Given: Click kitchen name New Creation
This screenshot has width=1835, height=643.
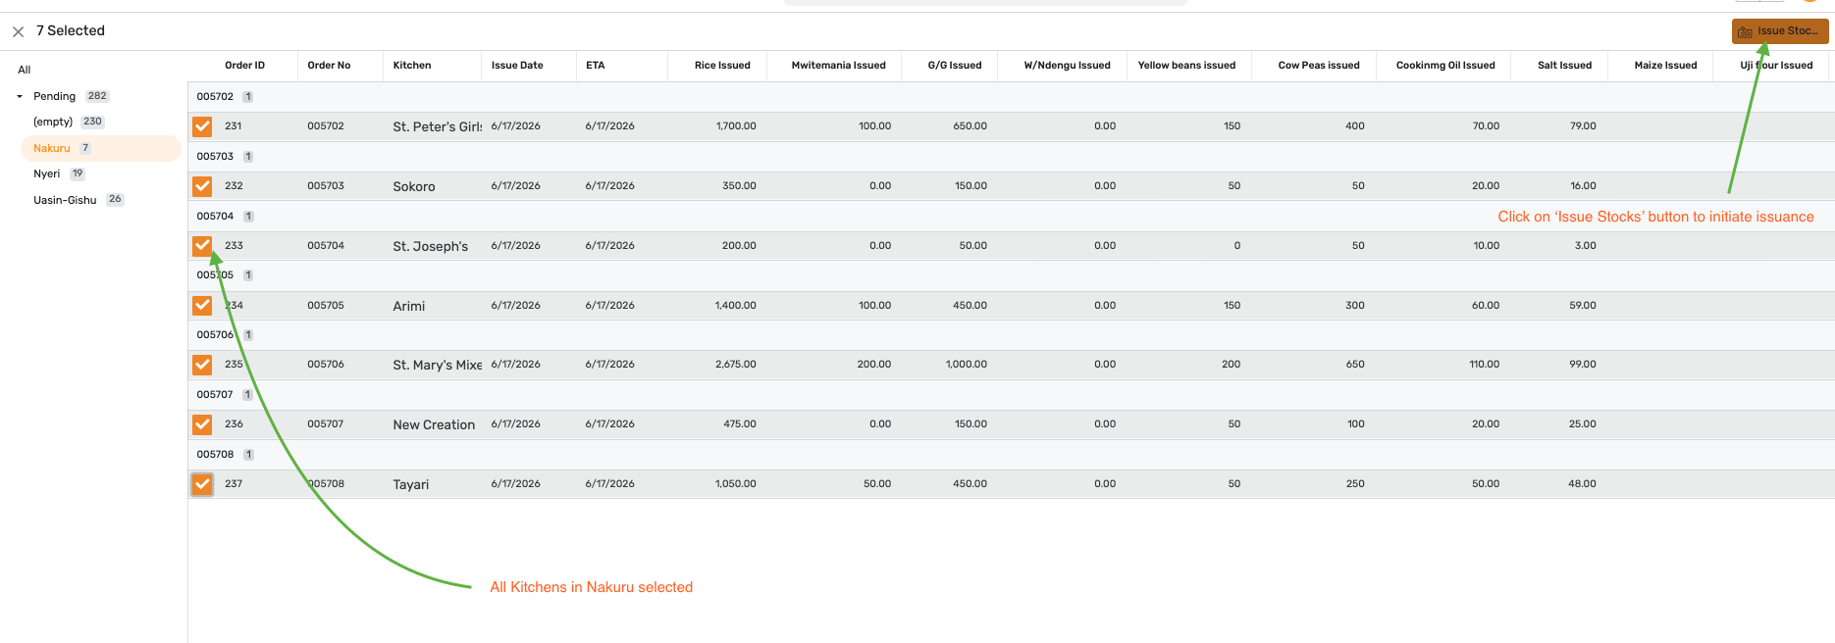Looking at the screenshot, I should click(434, 424).
